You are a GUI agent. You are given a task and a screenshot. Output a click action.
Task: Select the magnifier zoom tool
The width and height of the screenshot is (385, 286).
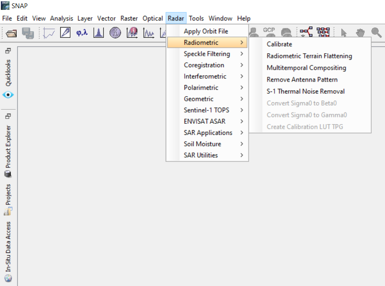pyautogui.click(x=376, y=33)
